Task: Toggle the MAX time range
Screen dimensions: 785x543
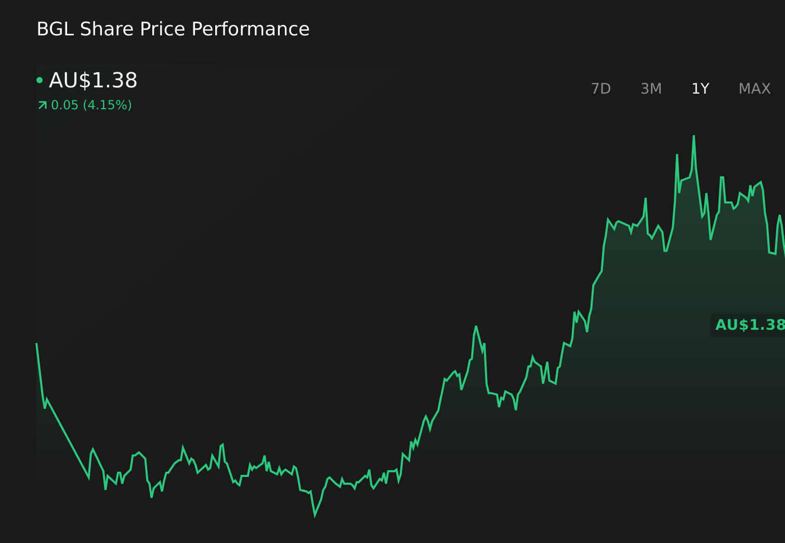Action: pyautogui.click(x=754, y=88)
